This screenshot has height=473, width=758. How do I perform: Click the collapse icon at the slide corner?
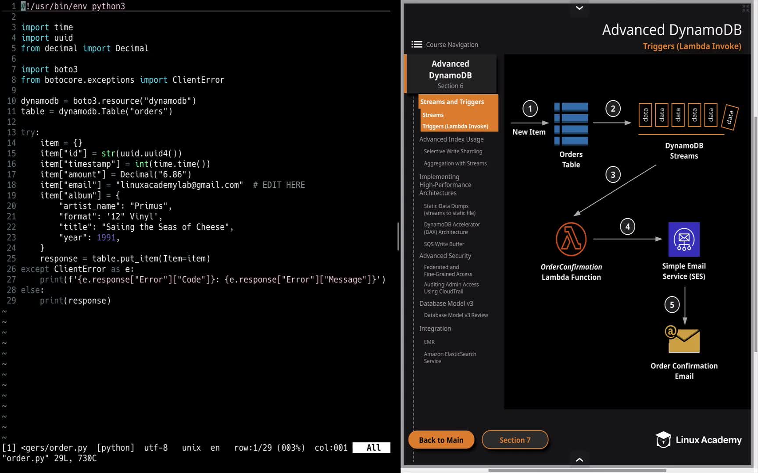(745, 8)
